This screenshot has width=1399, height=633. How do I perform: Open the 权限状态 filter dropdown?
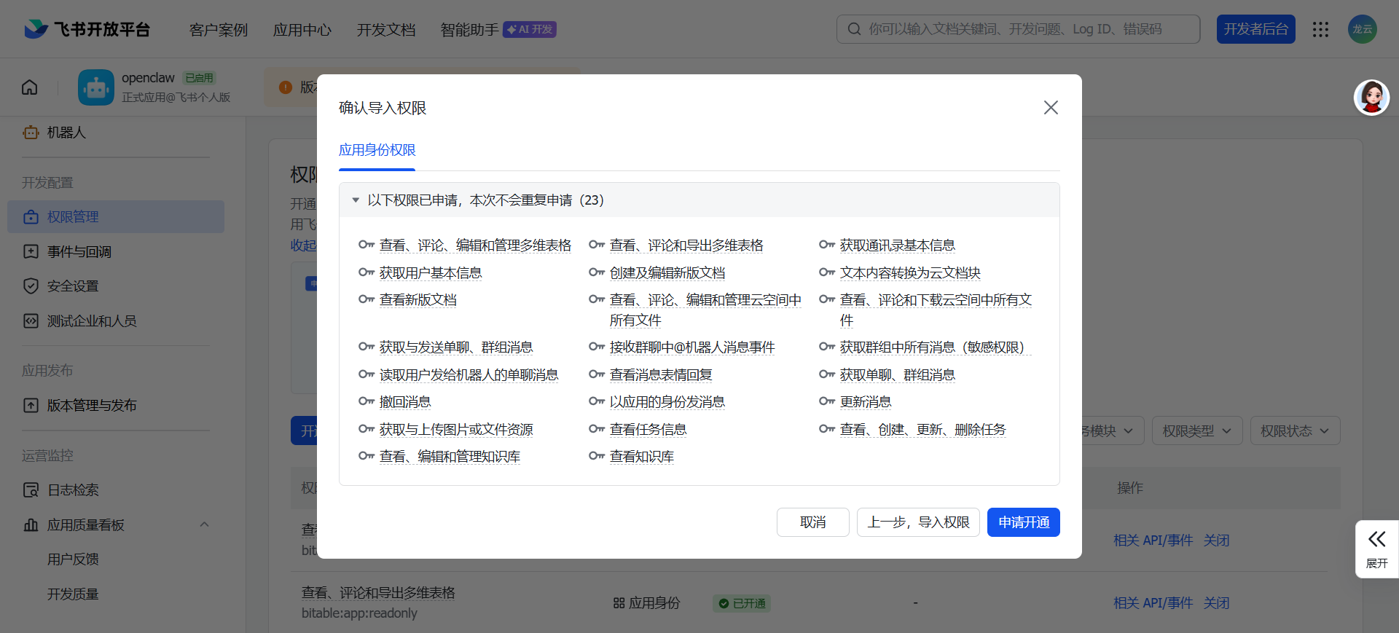pyautogui.click(x=1294, y=431)
